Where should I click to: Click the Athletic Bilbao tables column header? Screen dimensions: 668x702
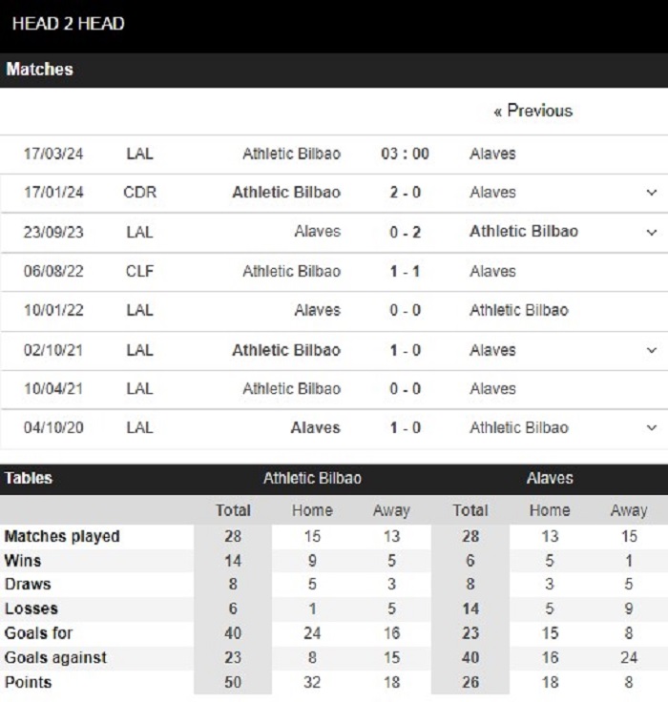click(x=312, y=478)
